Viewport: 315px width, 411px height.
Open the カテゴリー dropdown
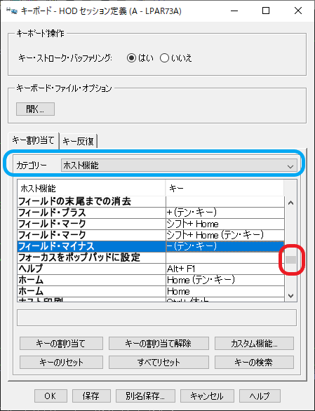click(179, 166)
